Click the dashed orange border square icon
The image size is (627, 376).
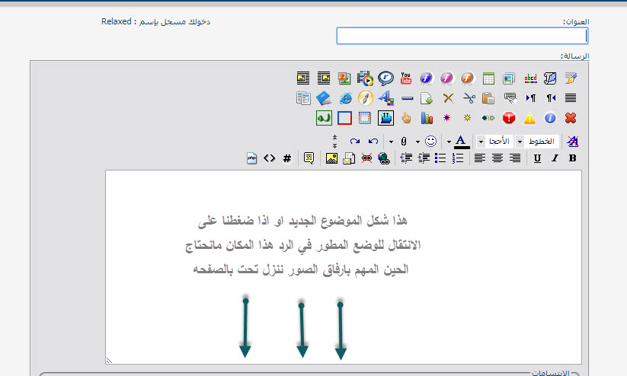[x=365, y=118]
